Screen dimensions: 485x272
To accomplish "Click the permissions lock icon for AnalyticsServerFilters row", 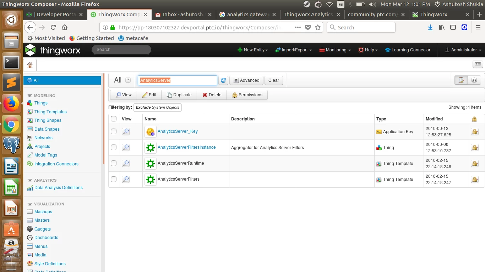I will click(474, 180).
